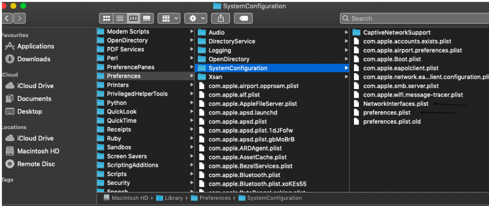The width and height of the screenshot is (489, 206).
Task: Expand the QuickTime folder arrow
Action: [191, 120]
